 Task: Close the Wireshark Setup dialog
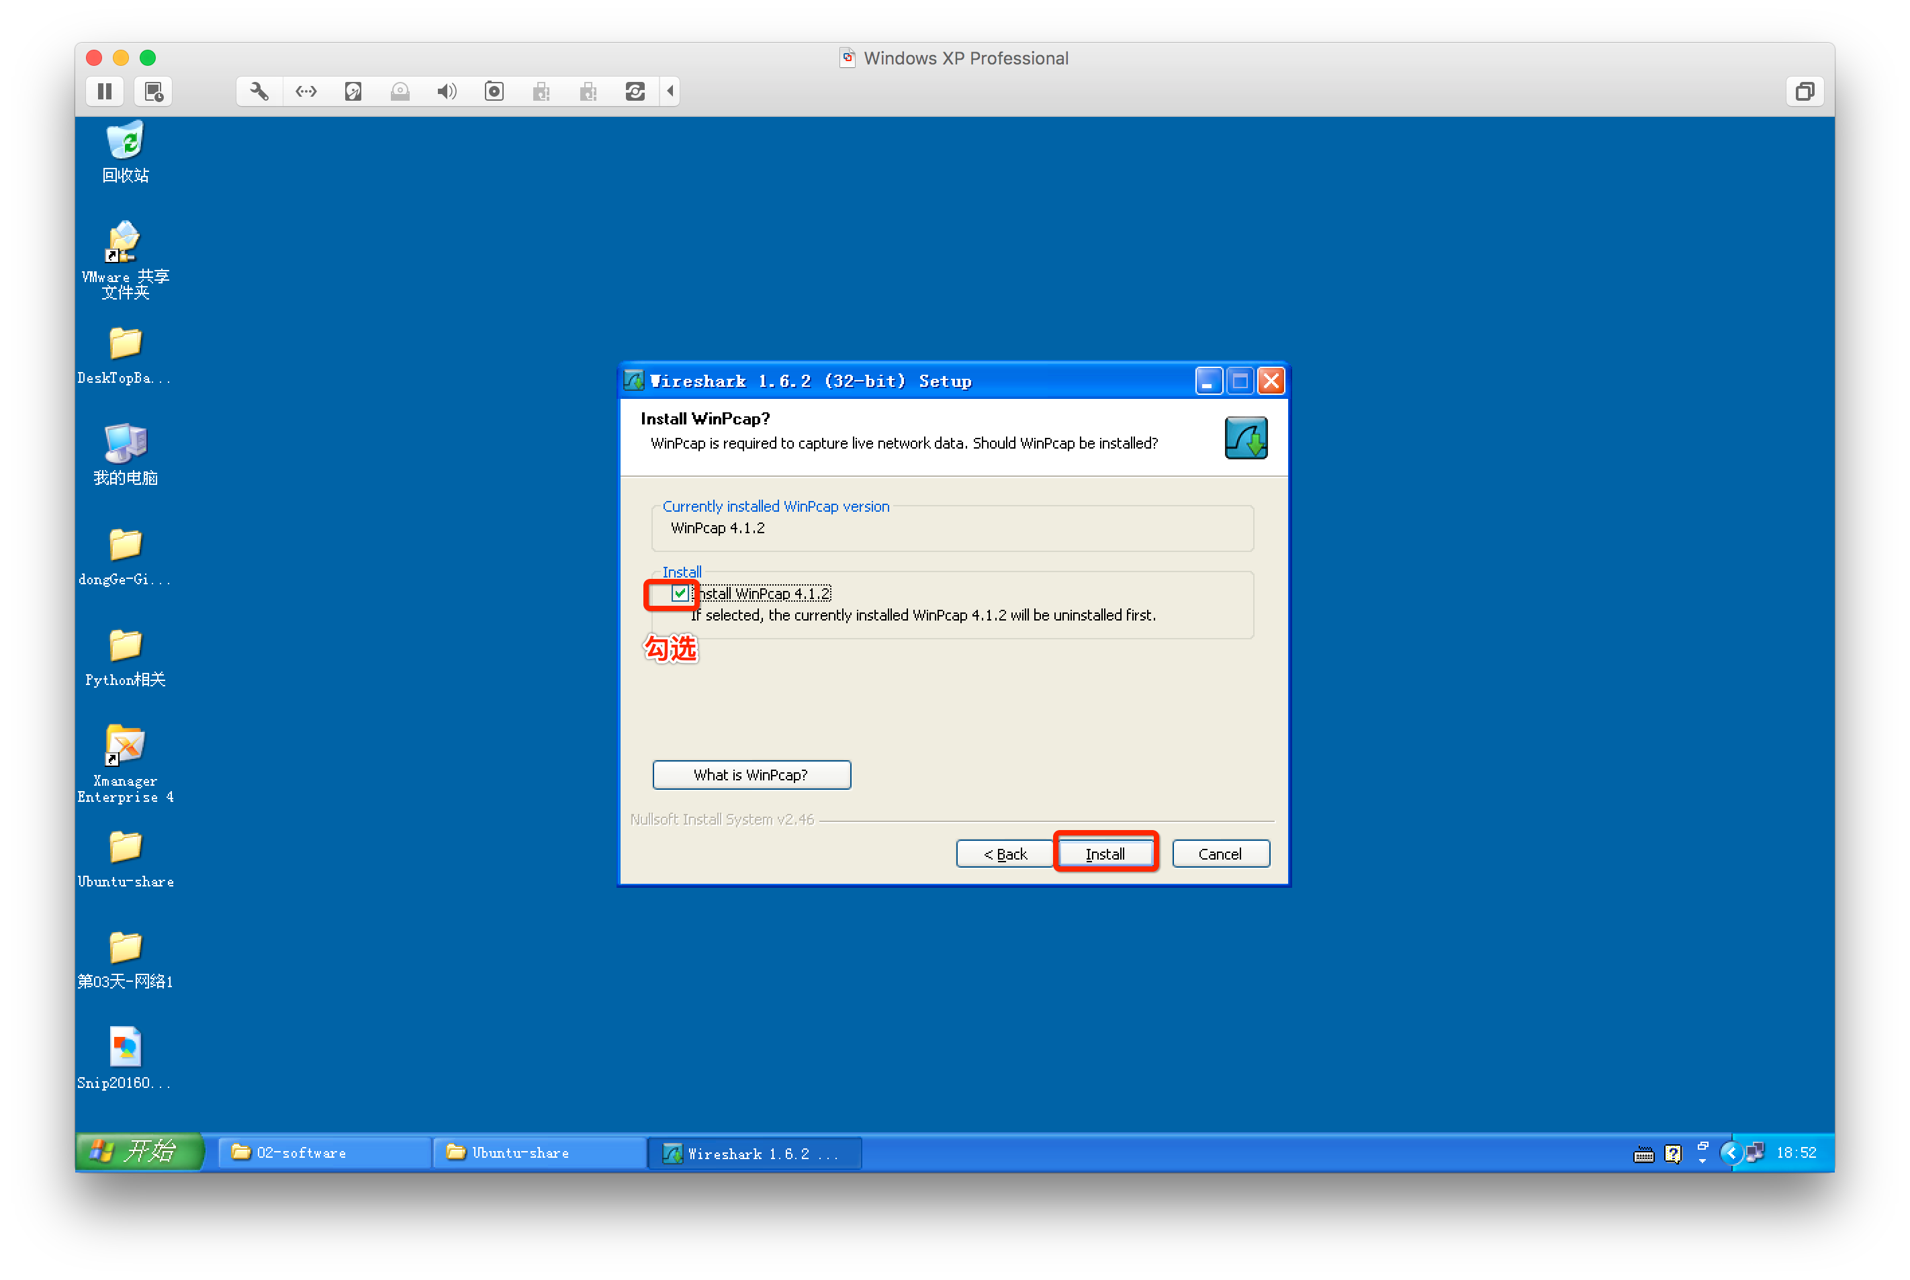point(1271,381)
